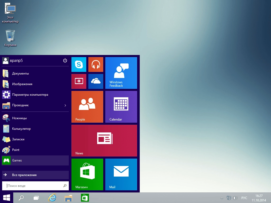Image resolution: width=271 pixels, height=203 pixels.
Task: Open the Calendar tile
Action: tap(121, 107)
